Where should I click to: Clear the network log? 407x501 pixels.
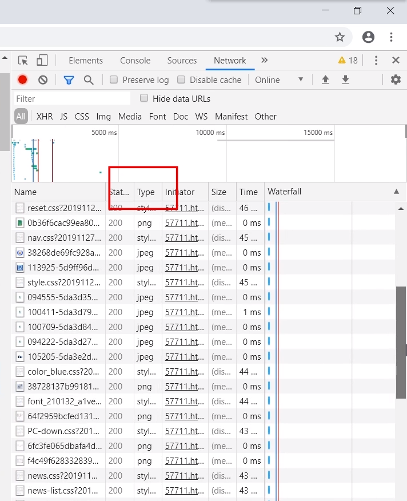pyautogui.click(x=43, y=80)
